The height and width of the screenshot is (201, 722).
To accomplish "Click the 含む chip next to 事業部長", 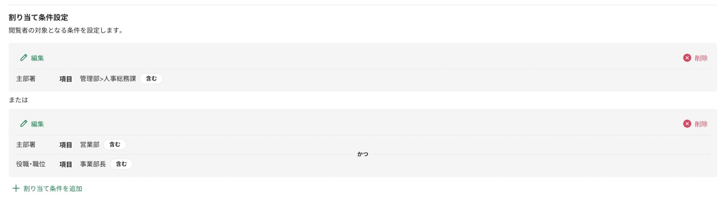I will (x=121, y=164).
